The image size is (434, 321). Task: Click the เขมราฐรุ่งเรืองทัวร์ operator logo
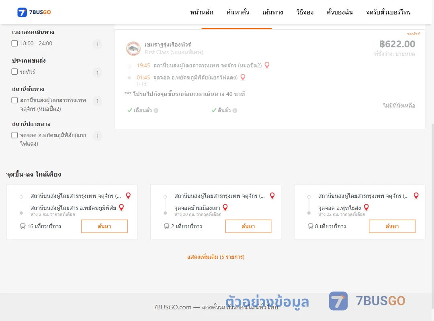point(133,49)
